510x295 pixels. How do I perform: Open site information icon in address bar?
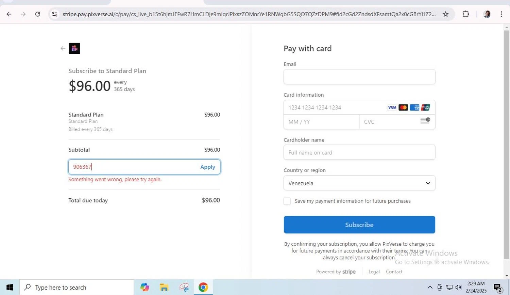pos(54,14)
